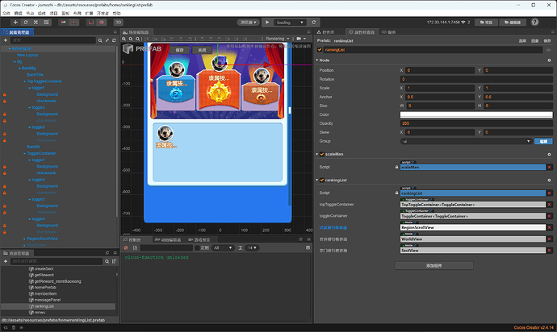
Task: Toggle the rankingList node active checkbox
Action: pyautogui.click(x=320, y=49)
